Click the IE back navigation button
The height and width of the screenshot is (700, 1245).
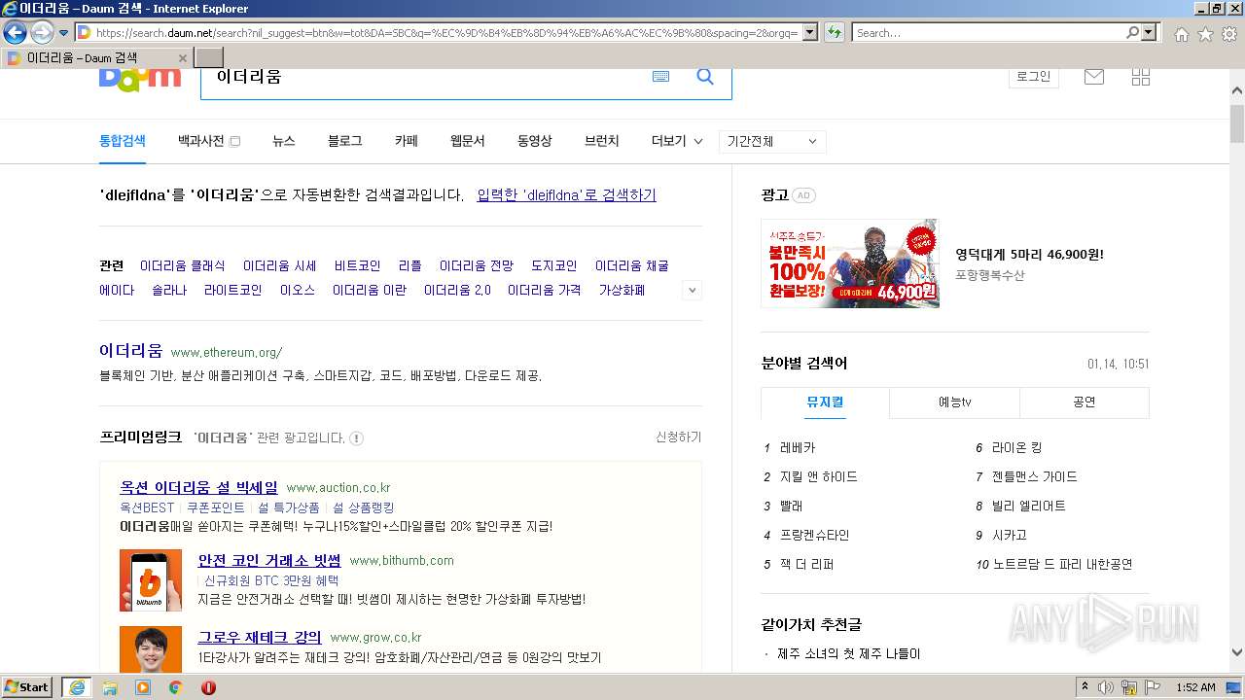click(x=15, y=32)
